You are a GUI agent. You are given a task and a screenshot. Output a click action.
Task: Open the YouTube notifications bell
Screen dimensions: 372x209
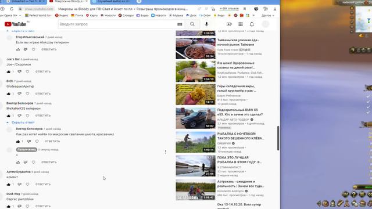tap(252, 24)
